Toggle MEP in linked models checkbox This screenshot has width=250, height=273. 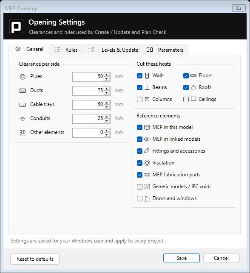pyautogui.click(x=139, y=139)
